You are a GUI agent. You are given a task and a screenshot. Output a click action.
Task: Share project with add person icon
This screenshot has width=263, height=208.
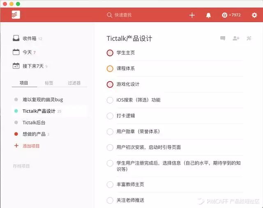[x=236, y=38]
